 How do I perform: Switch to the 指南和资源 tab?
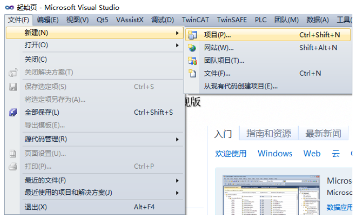[269, 133]
